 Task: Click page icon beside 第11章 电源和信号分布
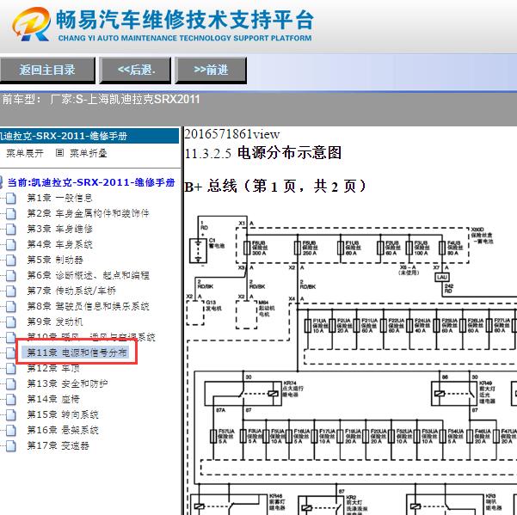pyautogui.click(x=11, y=353)
